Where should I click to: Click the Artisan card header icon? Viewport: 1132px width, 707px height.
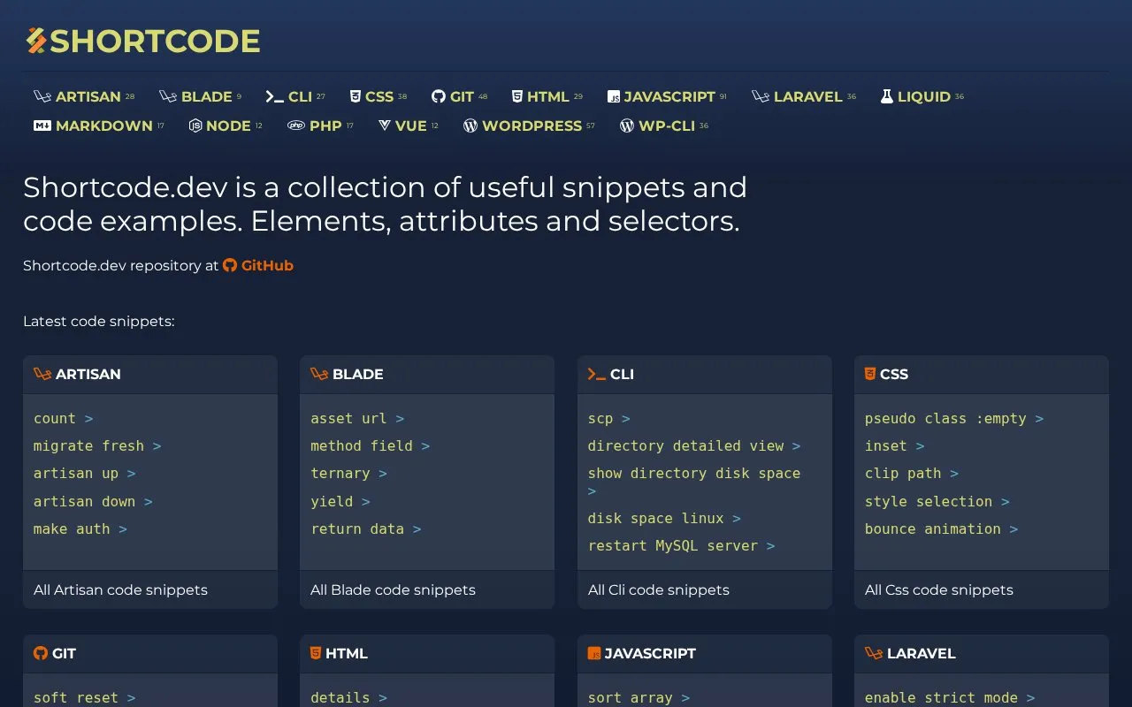point(42,374)
